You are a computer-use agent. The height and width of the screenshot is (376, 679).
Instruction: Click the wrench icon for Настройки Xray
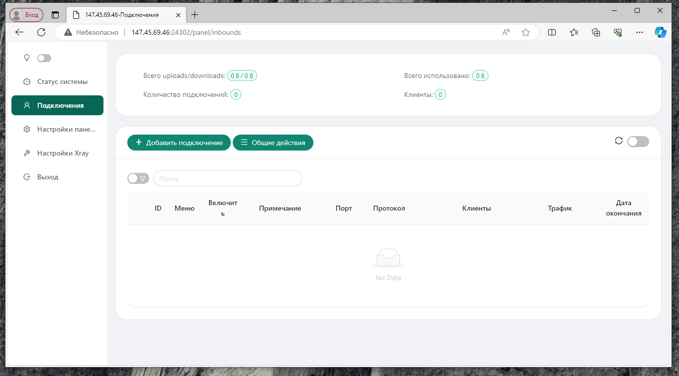tap(26, 152)
